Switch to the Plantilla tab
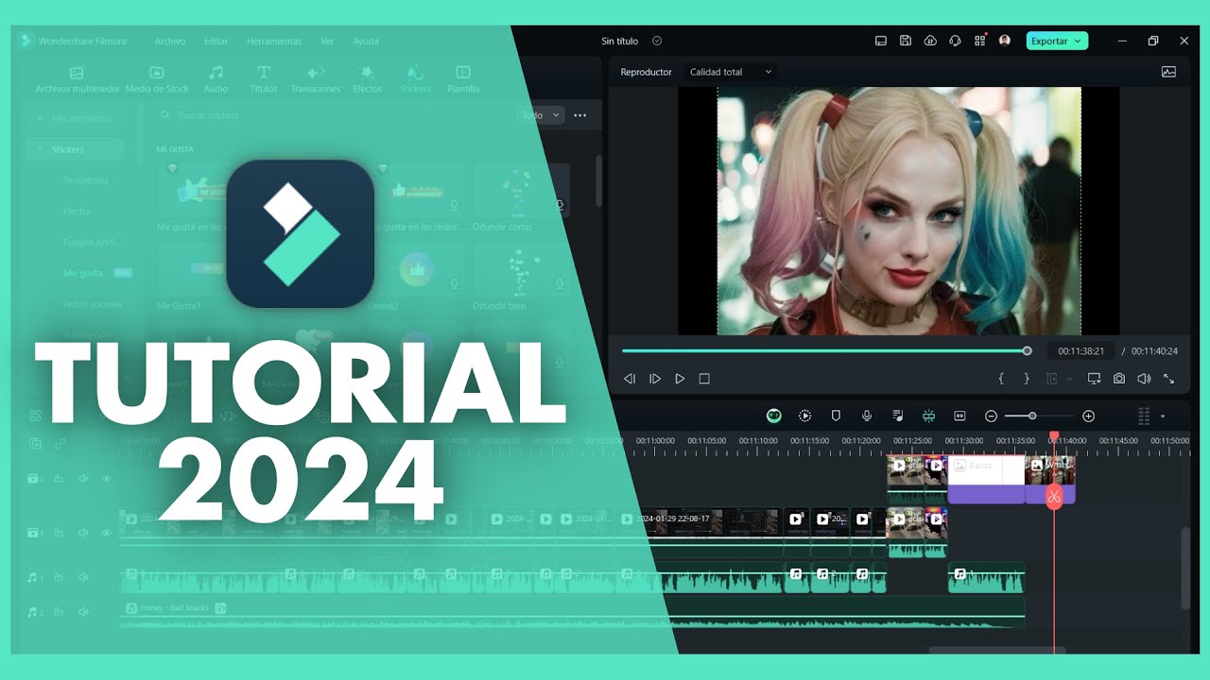1210x680 pixels. pos(463,79)
